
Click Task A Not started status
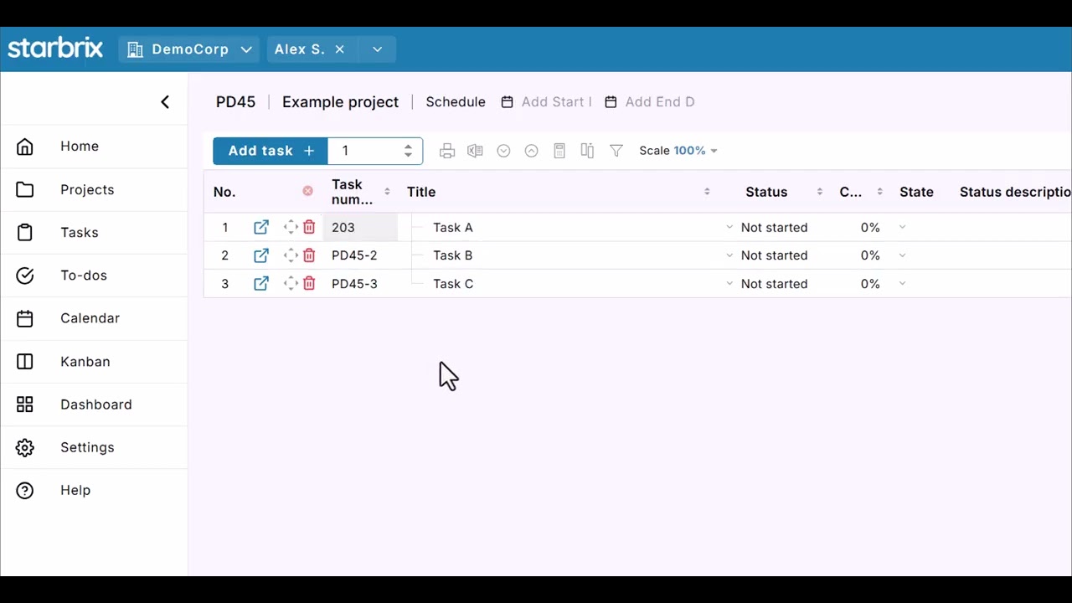775,227
